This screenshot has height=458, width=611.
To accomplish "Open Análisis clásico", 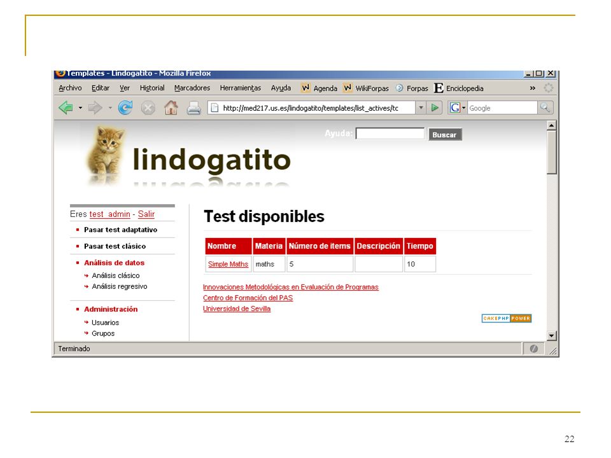I will coord(115,275).
